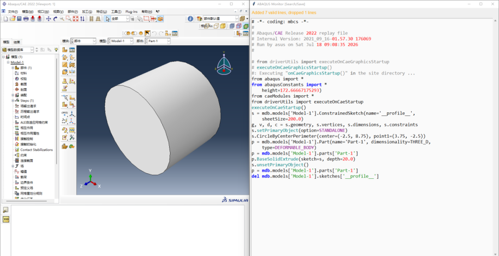Click the New model database icon
The height and width of the screenshot is (256, 499).
click(6, 19)
